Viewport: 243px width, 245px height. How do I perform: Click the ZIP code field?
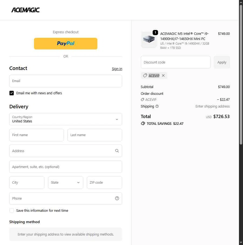[104, 183]
